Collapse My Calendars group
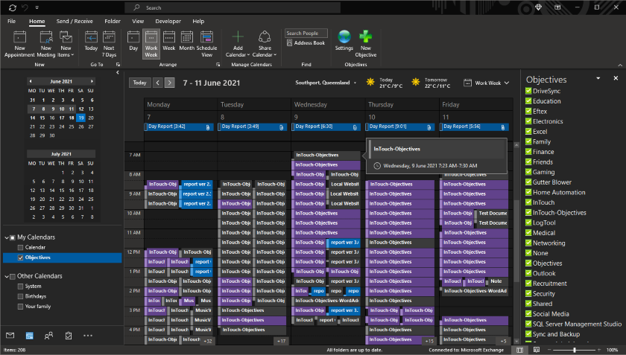The height and width of the screenshot is (355, 626). click(x=7, y=237)
